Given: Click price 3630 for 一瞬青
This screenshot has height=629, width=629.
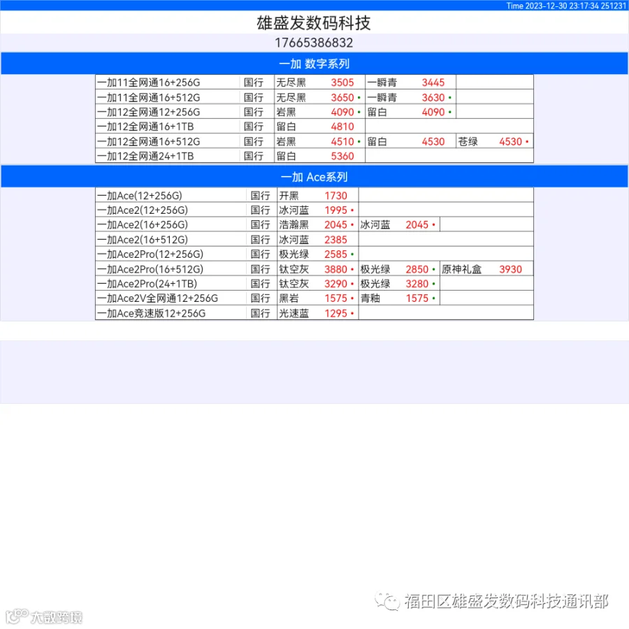Looking at the screenshot, I should pos(433,97).
